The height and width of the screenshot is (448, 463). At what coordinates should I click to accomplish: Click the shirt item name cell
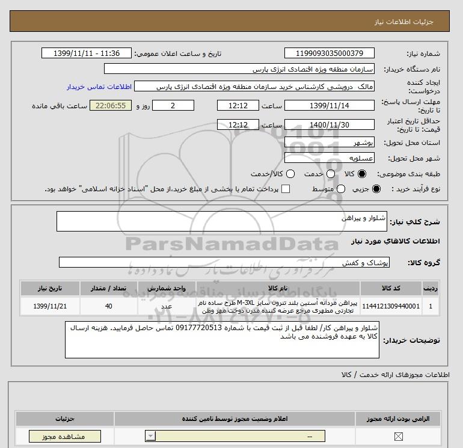click(278, 306)
